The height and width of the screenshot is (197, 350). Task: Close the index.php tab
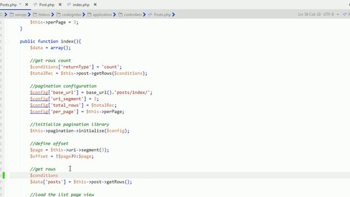coord(95,4)
